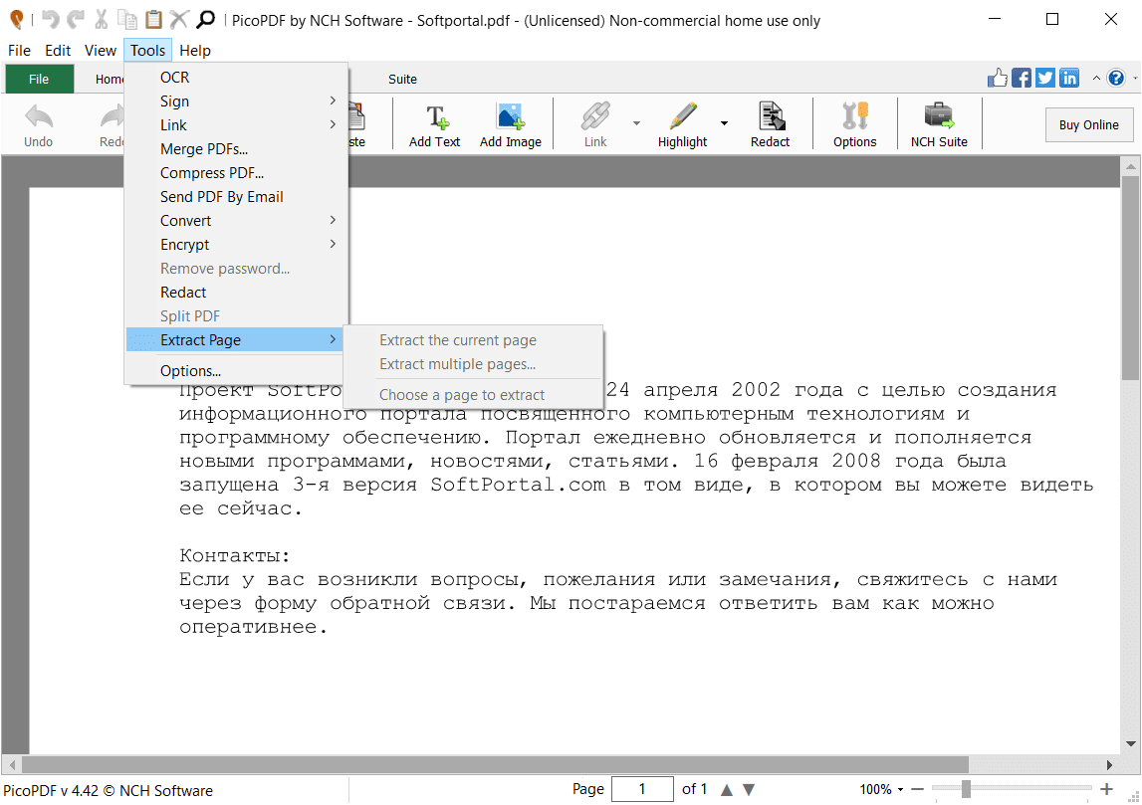Select Merge PDFs... menu item
The width and height of the screenshot is (1142, 805).
[x=236, y=148]
